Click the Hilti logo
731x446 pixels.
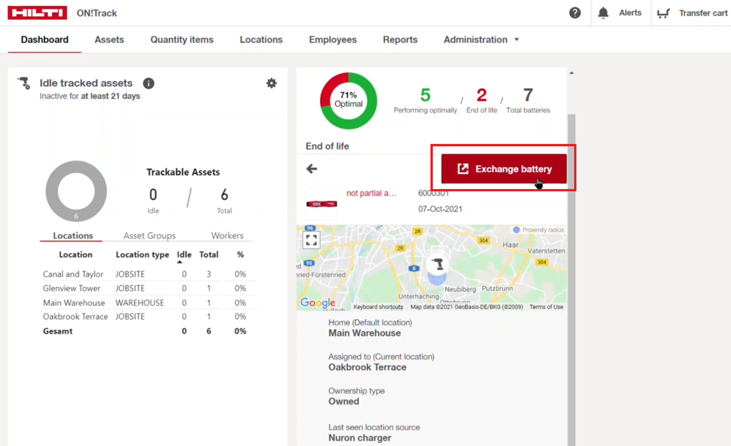pyautogui.click(x=37, y=13)
